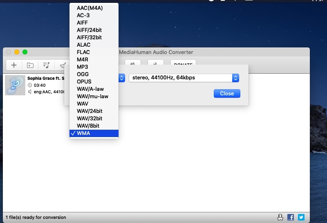Open settings via the wrench icon
This screenshot has height=223, width=327.
(156, 63)
